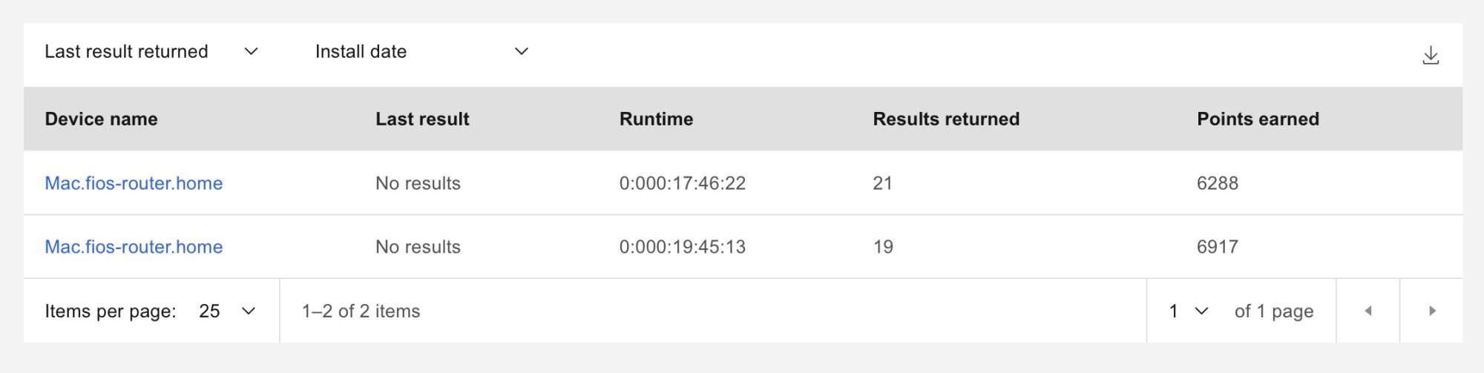The width and height of the screenshot is (1484, 373).
Task: Click the Results returned column header
Action: tap(945, 119)
